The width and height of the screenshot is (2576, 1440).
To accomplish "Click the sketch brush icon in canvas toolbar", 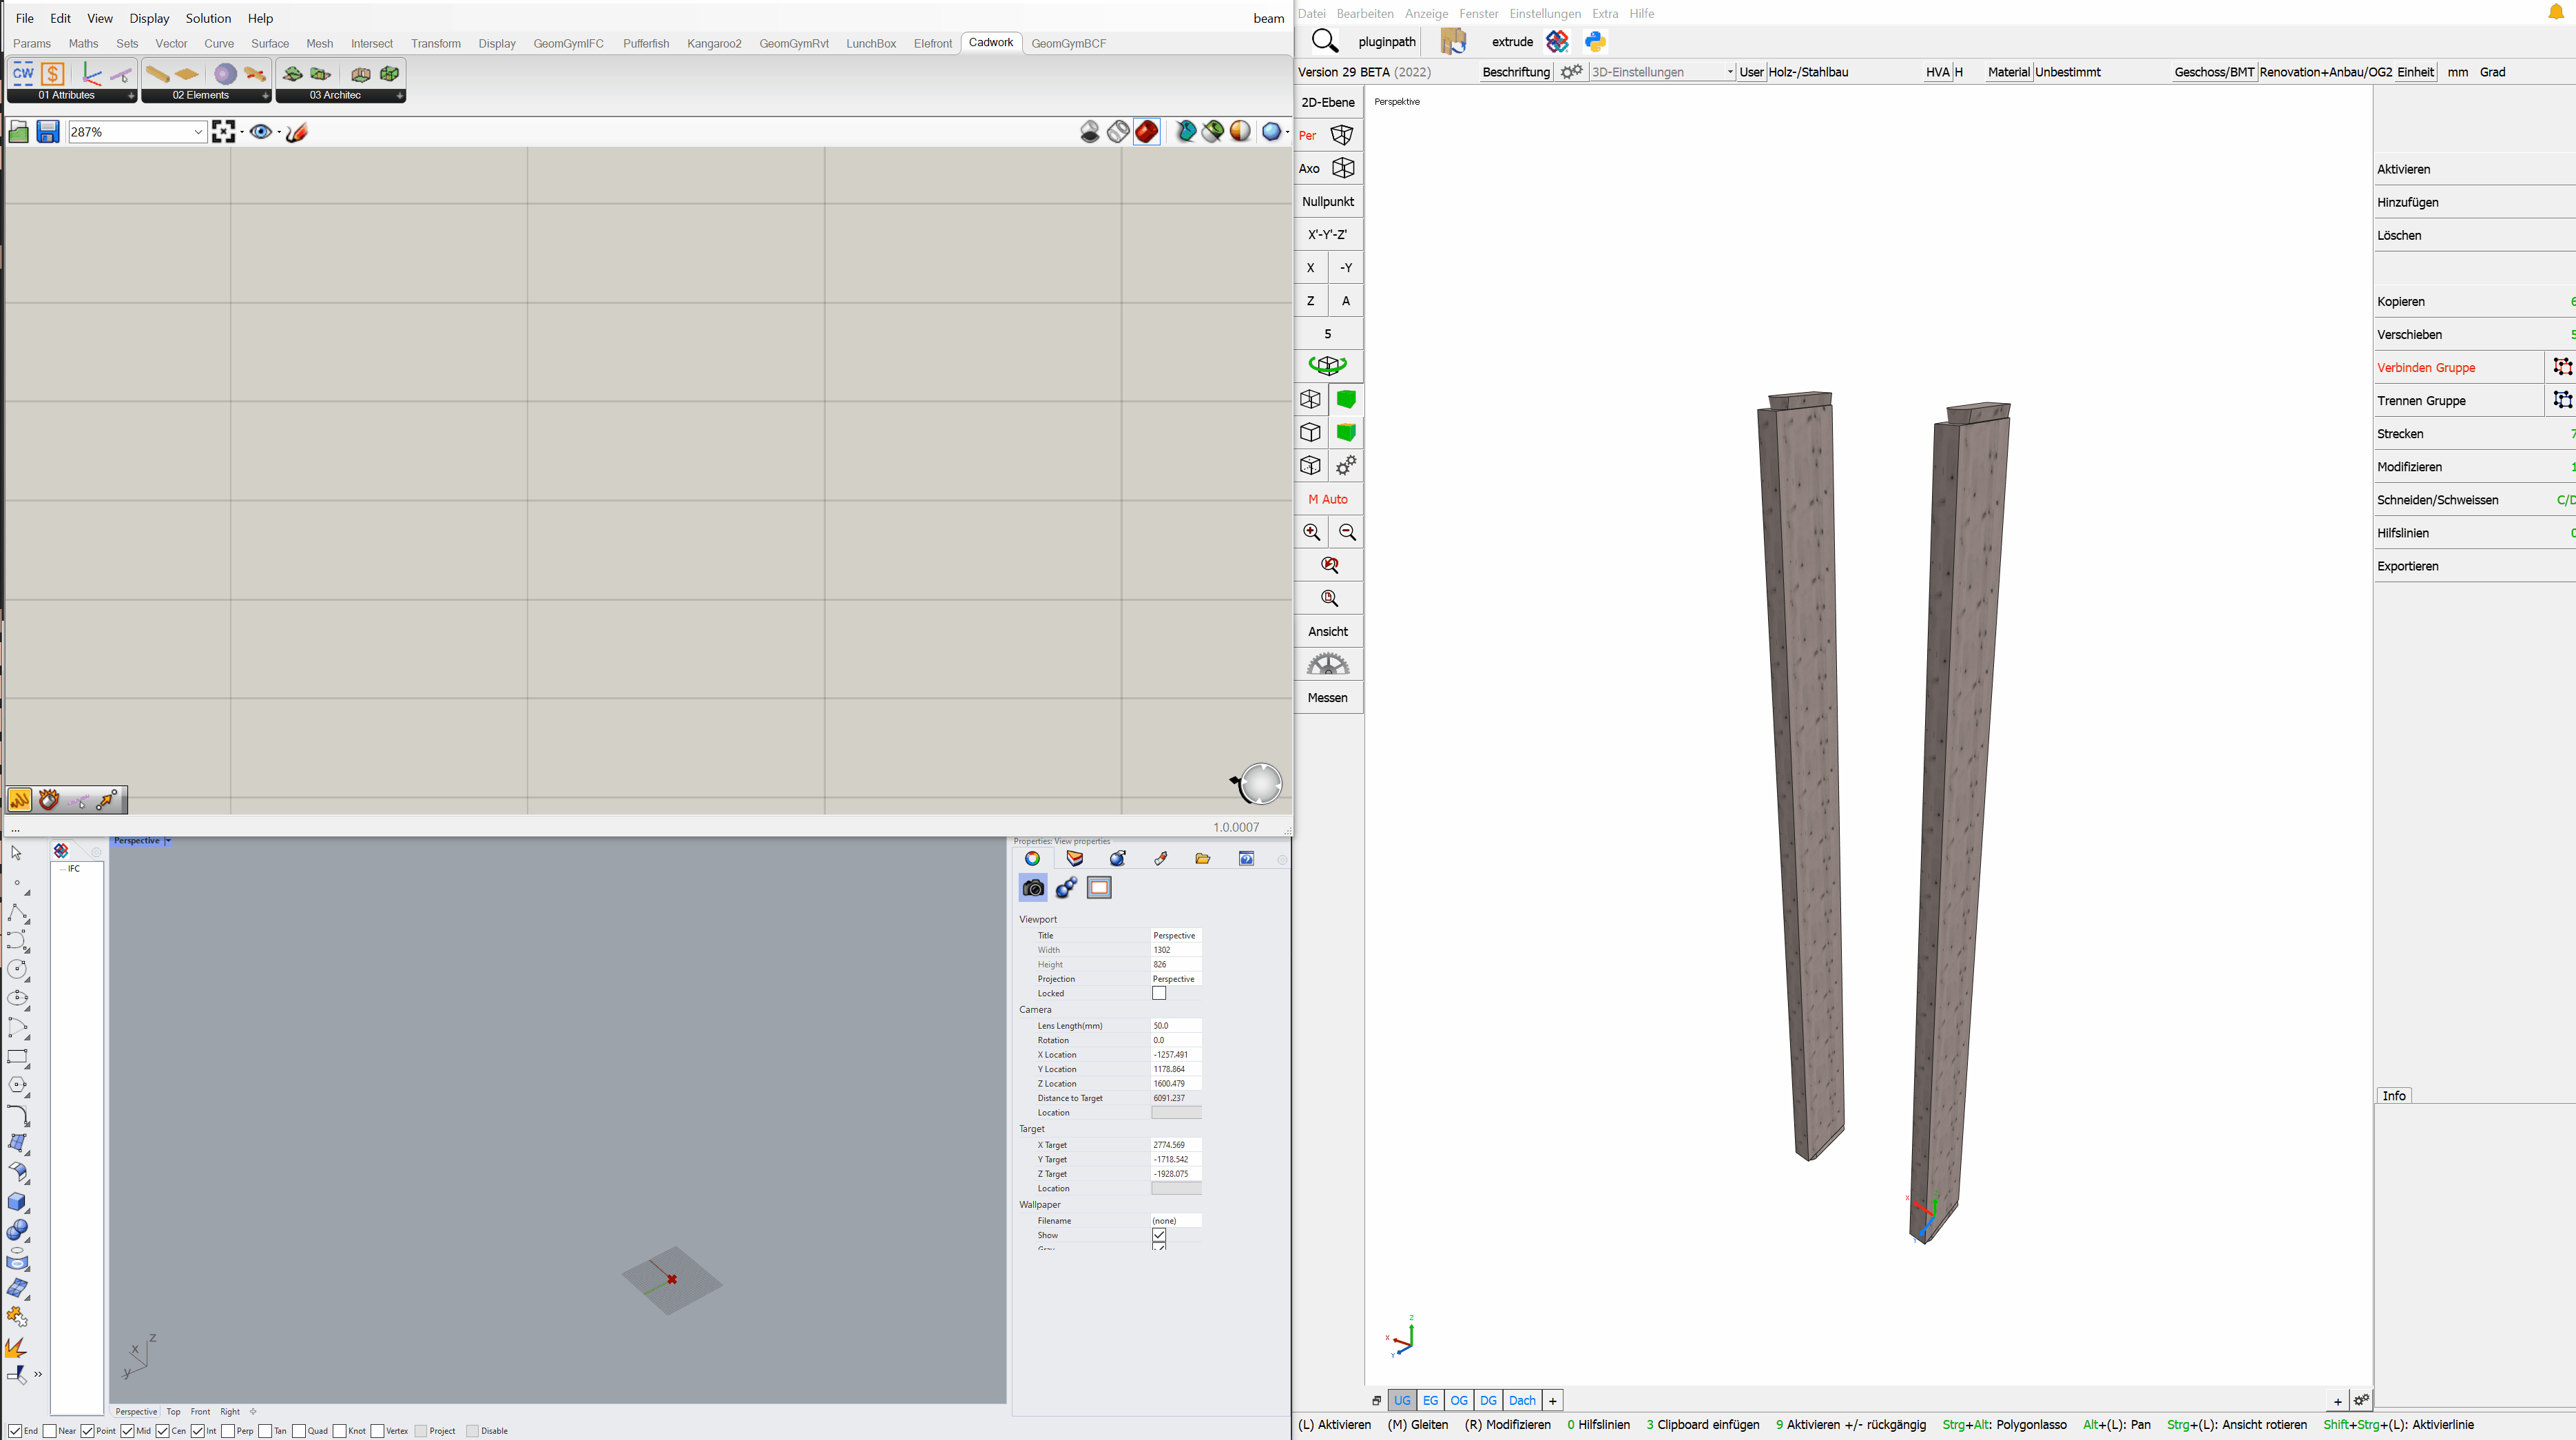I will 297,132.
